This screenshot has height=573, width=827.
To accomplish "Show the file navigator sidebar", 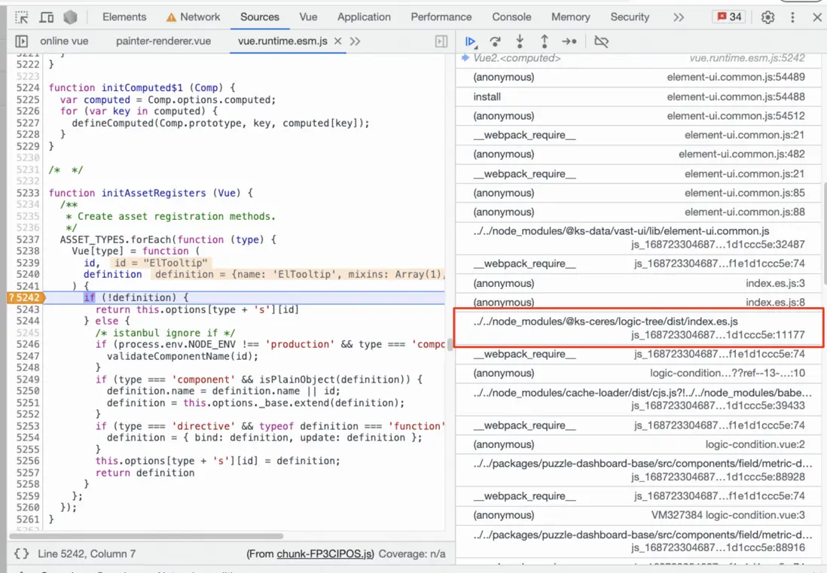I will 21,41.
